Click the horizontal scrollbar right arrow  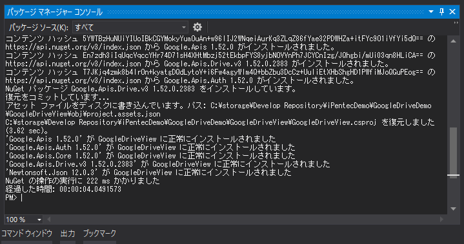pyautogui.click(x=442, y=220)
